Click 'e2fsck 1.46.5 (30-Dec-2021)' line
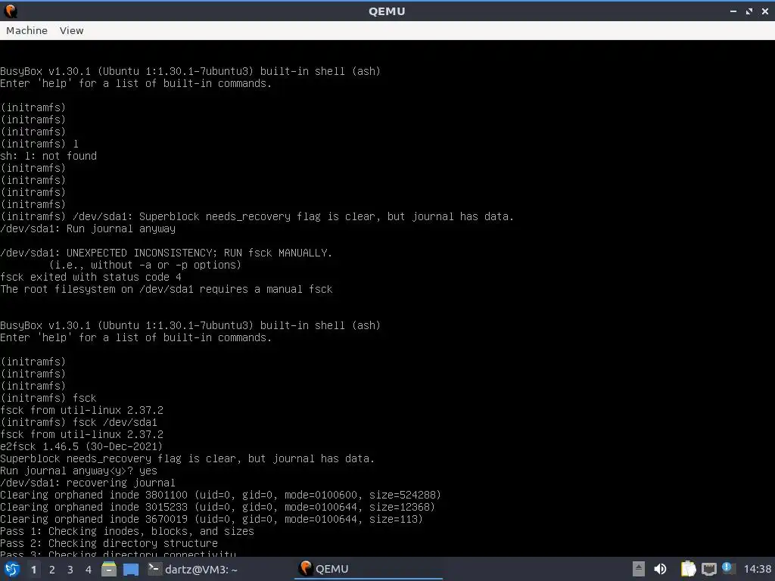Image resolution: width=775 pixels, height=581 pixels. (x=81, y=446)
